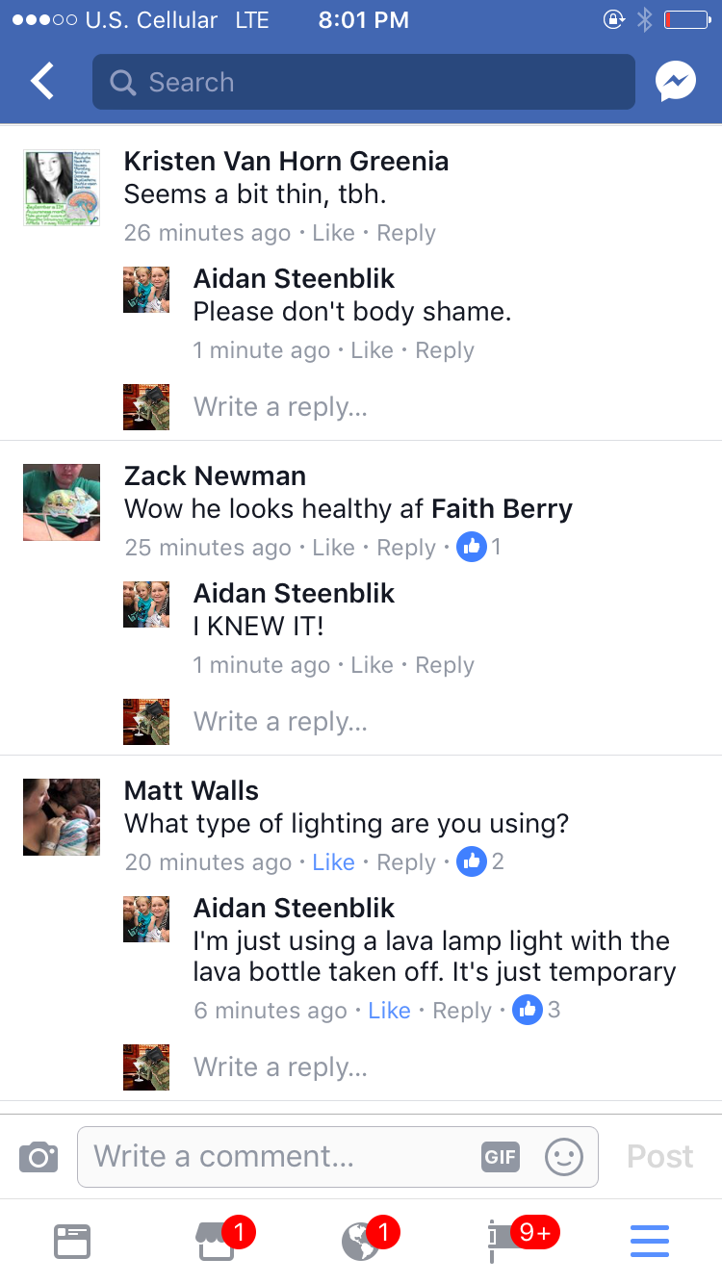This screenshot has width=722, height=1284.
Task: Open the hamburger menu tab
Action: click(x=650, y=1242)
